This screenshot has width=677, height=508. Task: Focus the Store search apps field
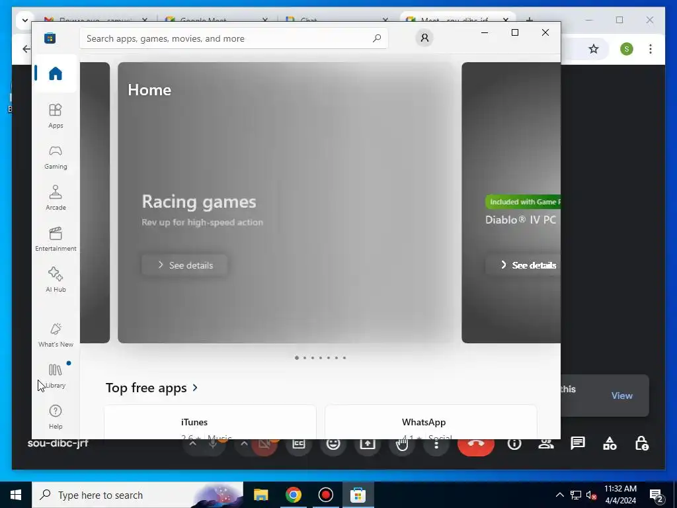(x=233, y=38)
